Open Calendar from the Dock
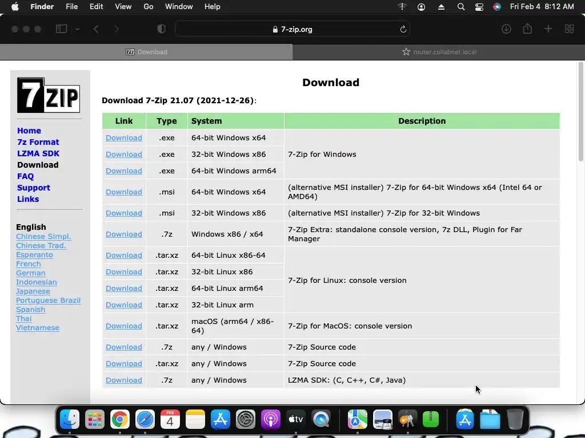Screen dimensions: 585x438 [170, 419]
